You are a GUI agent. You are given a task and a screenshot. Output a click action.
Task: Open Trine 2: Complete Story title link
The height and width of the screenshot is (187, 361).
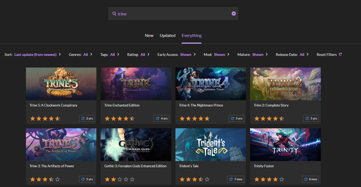click(271, 105)
